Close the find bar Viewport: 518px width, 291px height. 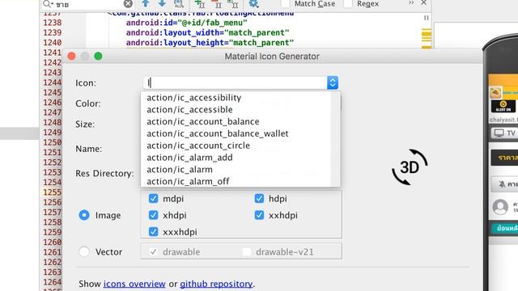pos(424,2)
